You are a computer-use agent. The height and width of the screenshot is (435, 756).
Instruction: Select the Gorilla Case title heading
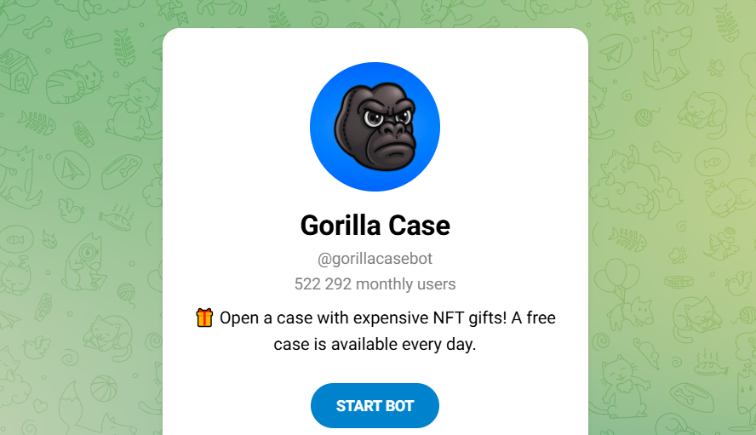(375, 226)
